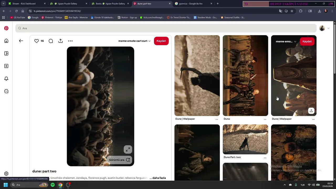Screen dimensions: 336x189
Task: Click Kaydet on hovered wallpaper pin
Action: tap(307, 41)
